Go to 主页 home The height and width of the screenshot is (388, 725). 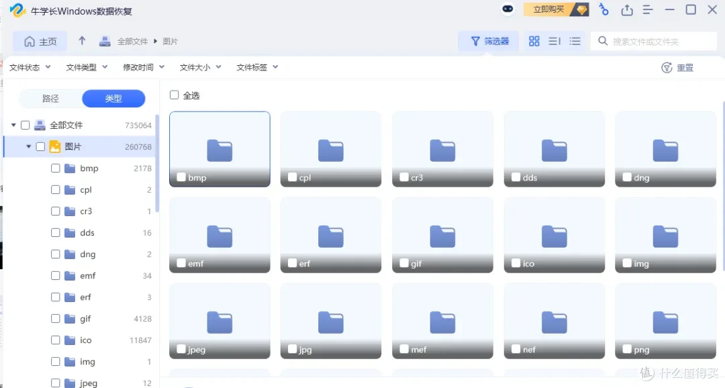point(40,42)
